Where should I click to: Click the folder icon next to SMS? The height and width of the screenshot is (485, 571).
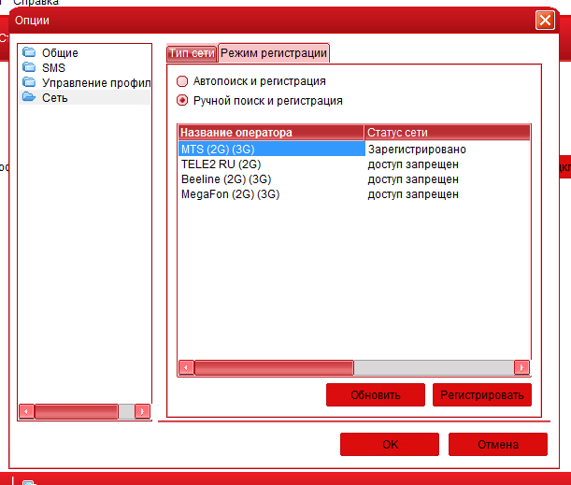[x=29, y=67]
